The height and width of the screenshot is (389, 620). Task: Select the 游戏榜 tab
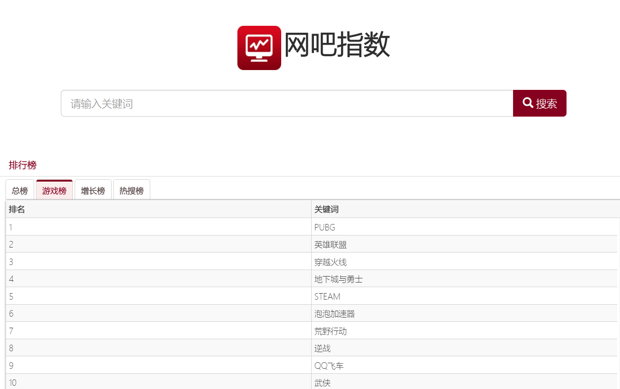click(x=54, y=190)
